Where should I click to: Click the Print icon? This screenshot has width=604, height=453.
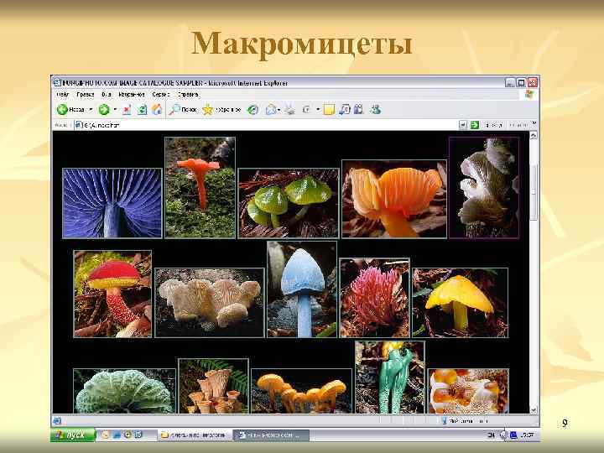289,110
